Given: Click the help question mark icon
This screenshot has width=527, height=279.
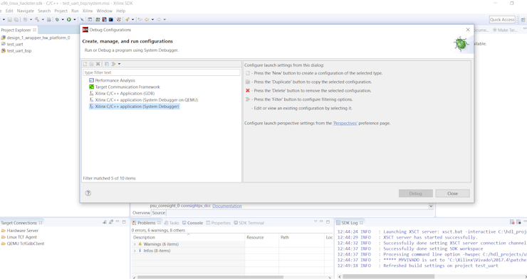Looking at the screenshot, I should [88, 193].
